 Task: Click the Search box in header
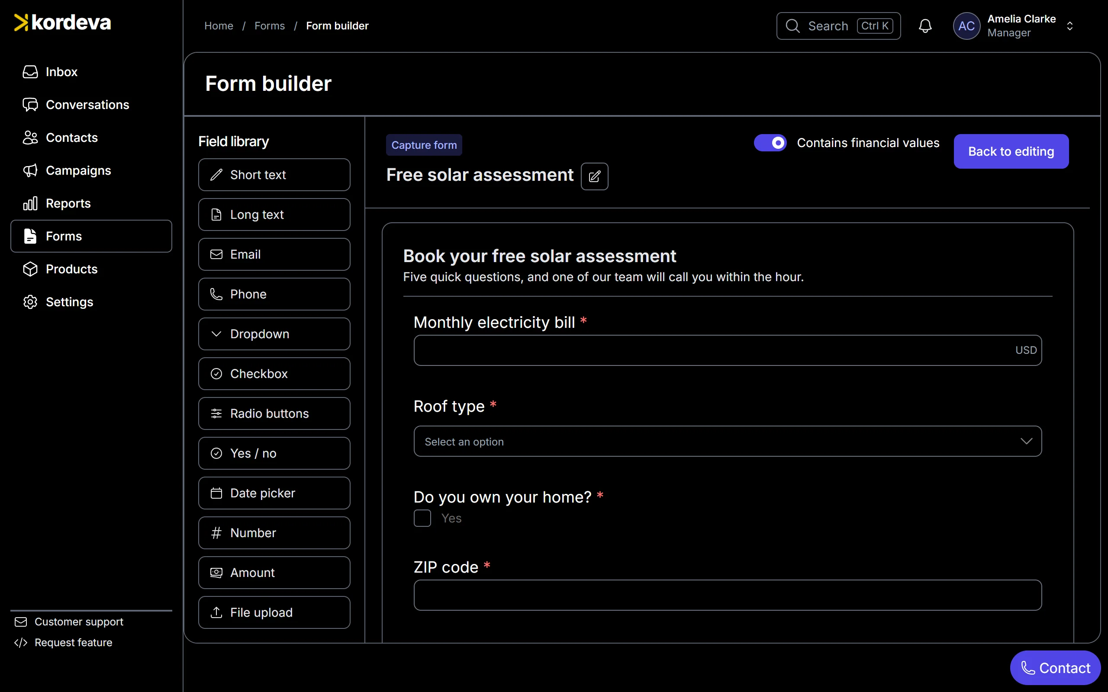pyautogui.click(x=838, y=26)
